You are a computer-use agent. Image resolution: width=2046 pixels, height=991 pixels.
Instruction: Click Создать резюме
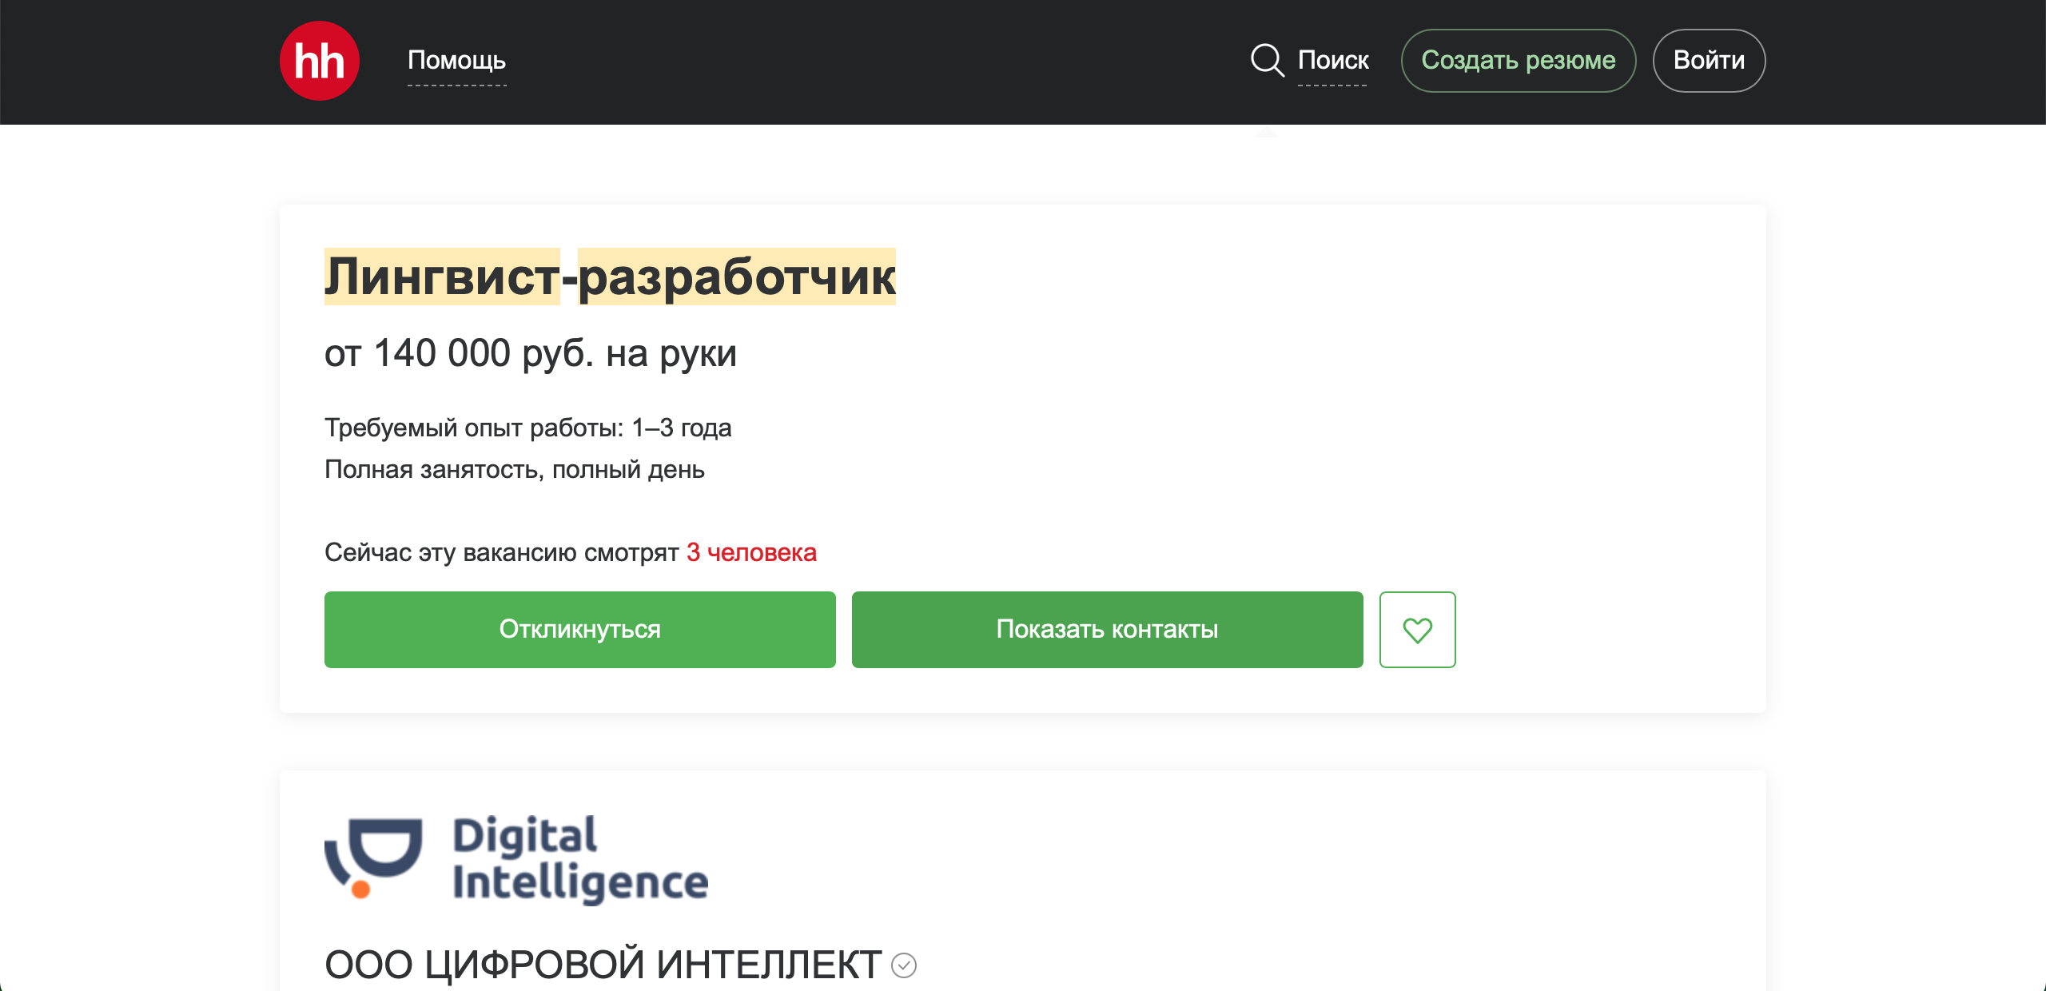1518,60
